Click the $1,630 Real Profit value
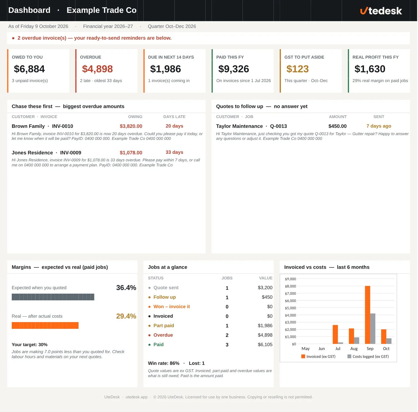Viewport: 418px width, 412px height. [370, 69]
